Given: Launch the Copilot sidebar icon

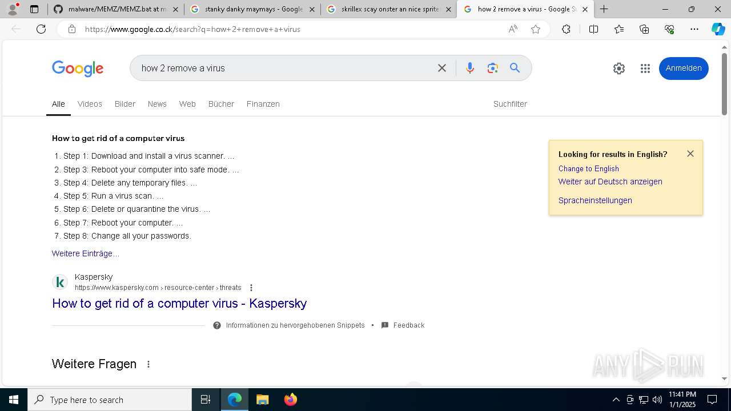Looking at the screenshot, I should (x=718, y=29).
